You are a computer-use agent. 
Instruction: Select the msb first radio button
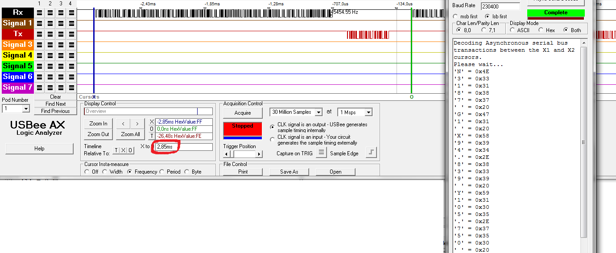(455, 17)
